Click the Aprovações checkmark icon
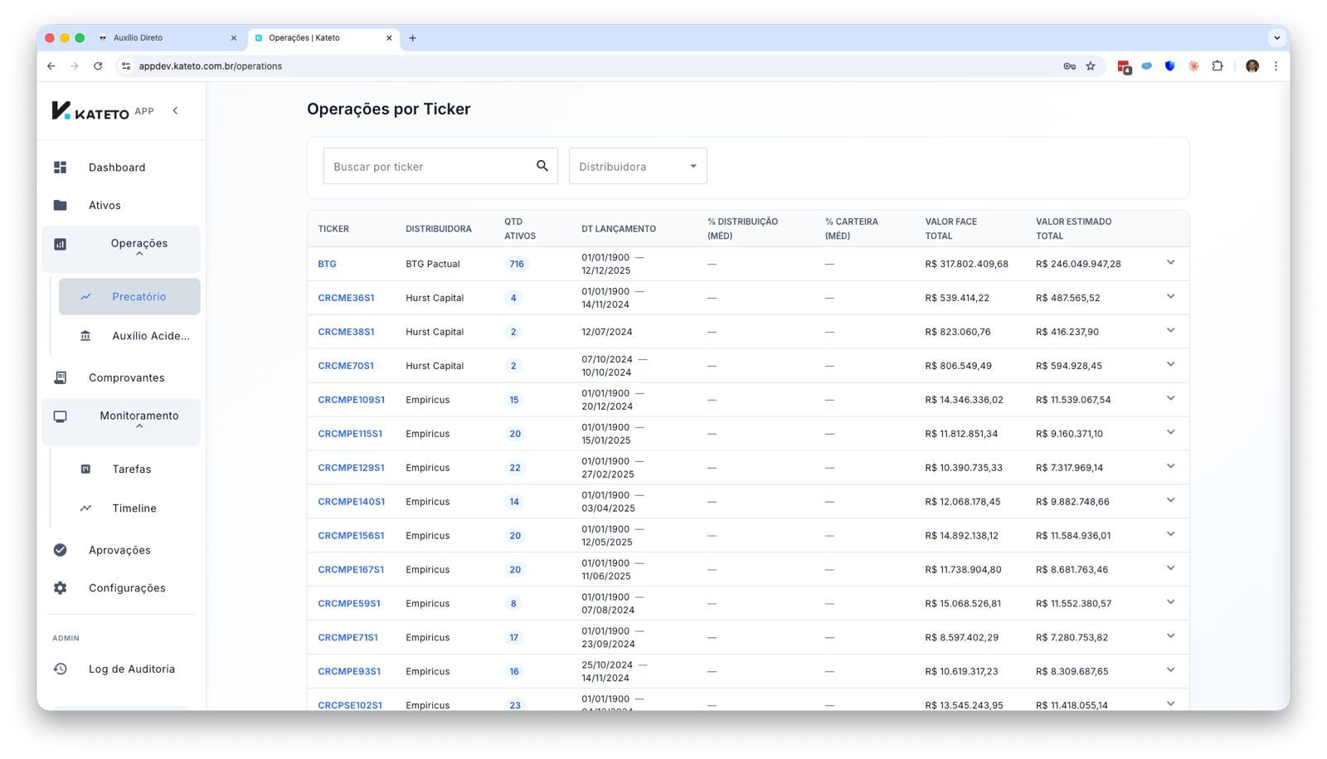Screen dimensions: 1327x759 click(x=61, y=550)
